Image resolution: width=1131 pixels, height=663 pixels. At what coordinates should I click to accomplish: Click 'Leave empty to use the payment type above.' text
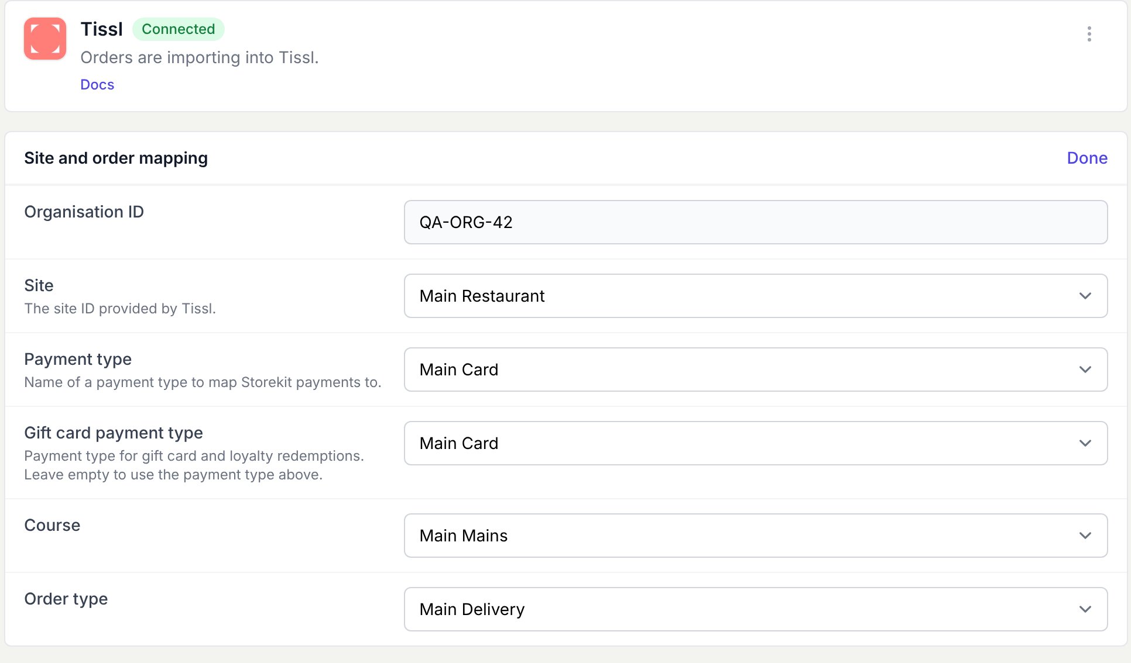pos(173,475)
